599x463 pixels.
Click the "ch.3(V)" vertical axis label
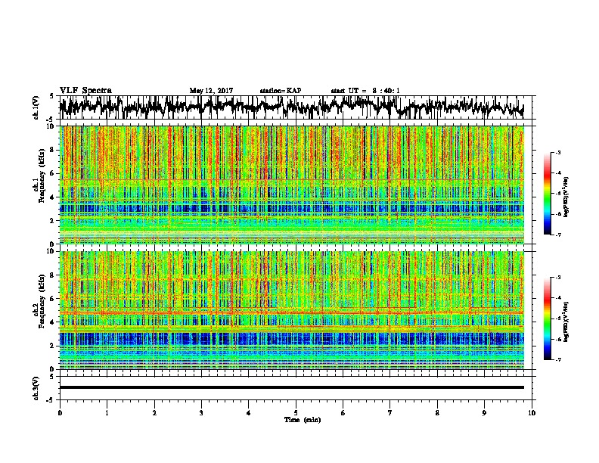tap(36, 388)
